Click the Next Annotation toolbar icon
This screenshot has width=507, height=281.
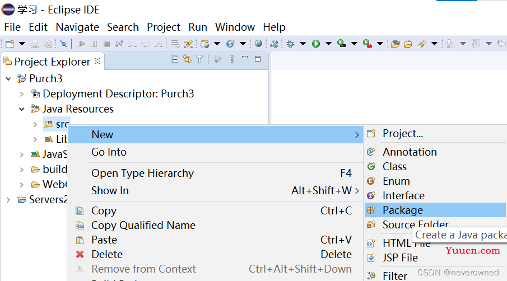pyautogui.click(x=450, y=44)
